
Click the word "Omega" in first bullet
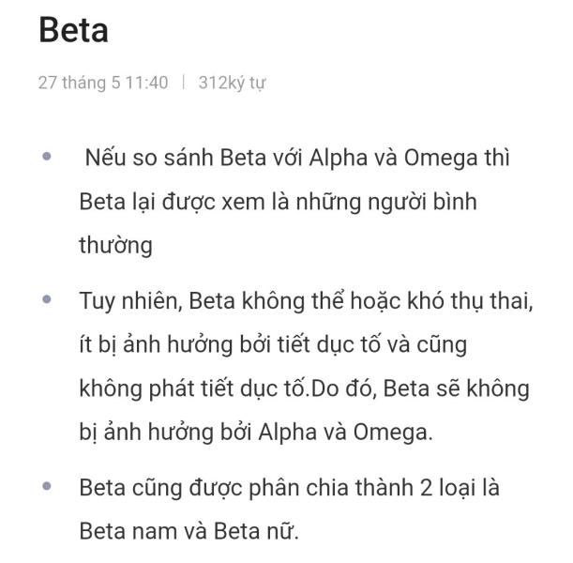coord(441,159)
